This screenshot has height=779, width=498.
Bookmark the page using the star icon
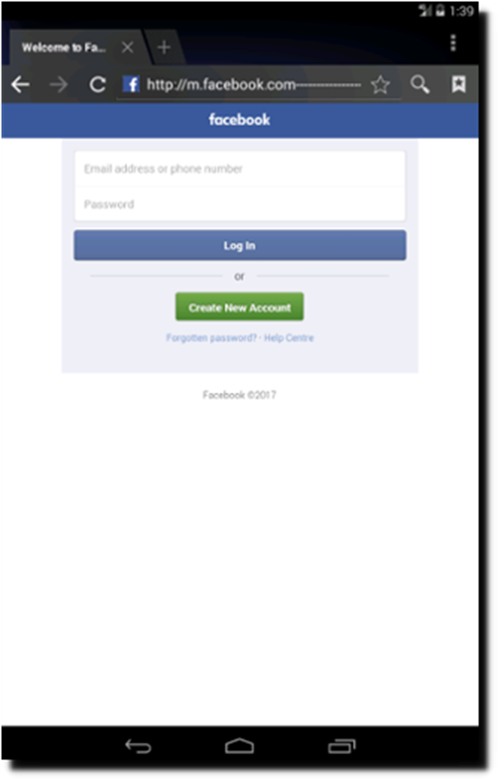tap(381, 85)
